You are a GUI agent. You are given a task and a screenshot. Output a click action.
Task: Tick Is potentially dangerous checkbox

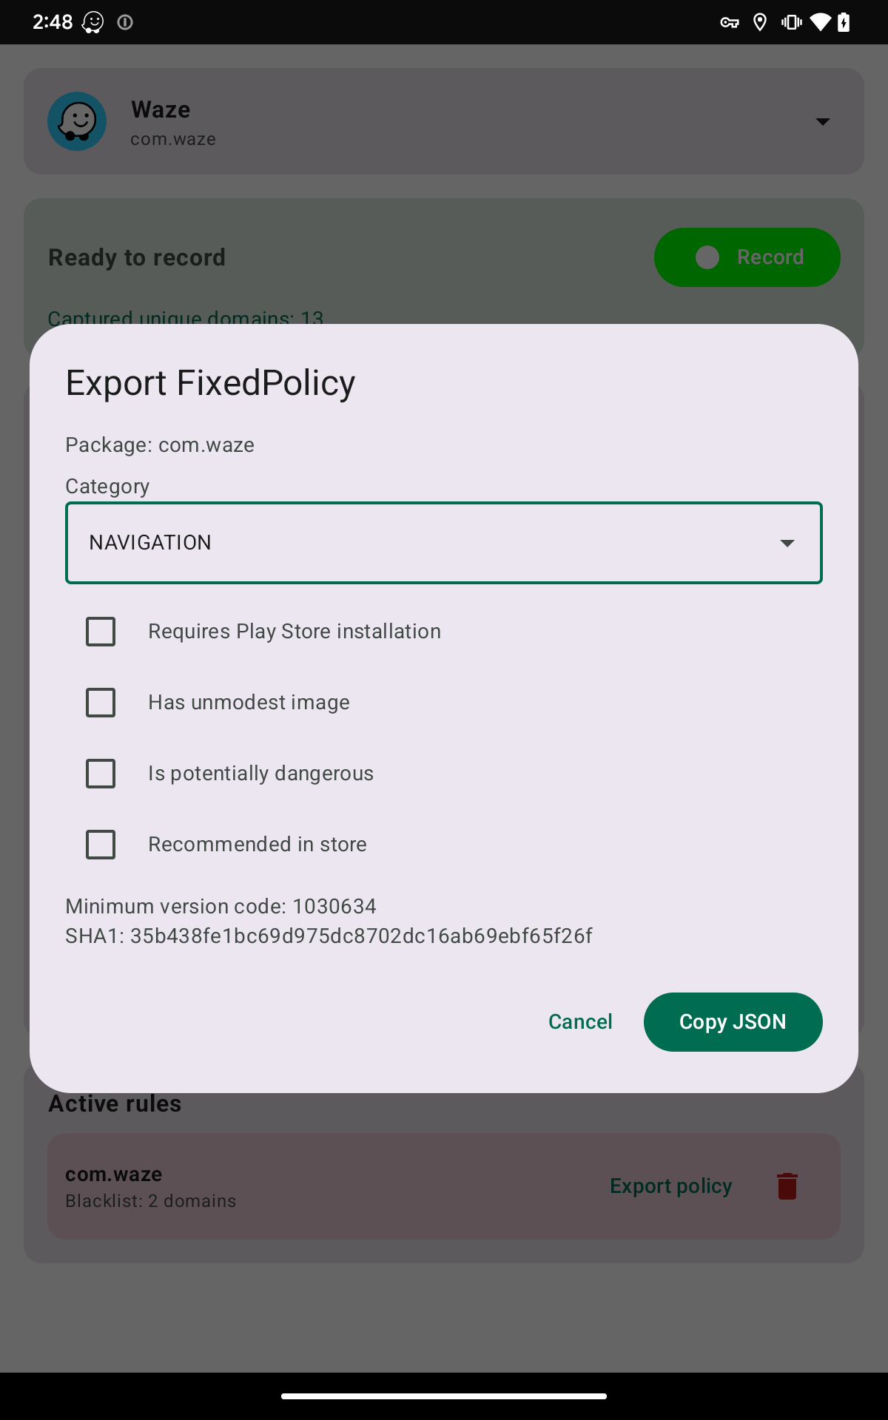click(101, 774)
